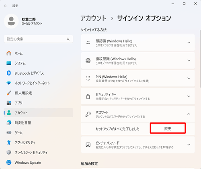Click the 顔認識 (Windows Hello) title text
The image size is (201, 169).
[114, 41]
